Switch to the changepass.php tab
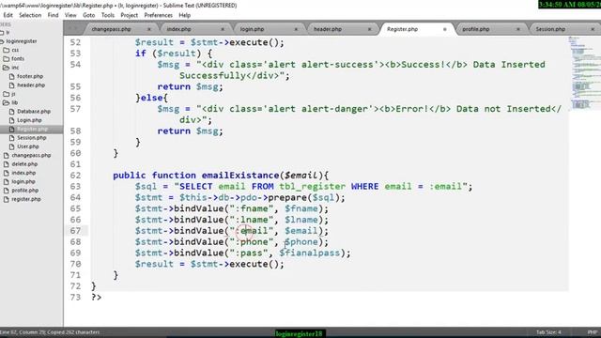The height and width of the screenshot is (338, 601). (x=111, y=29)
